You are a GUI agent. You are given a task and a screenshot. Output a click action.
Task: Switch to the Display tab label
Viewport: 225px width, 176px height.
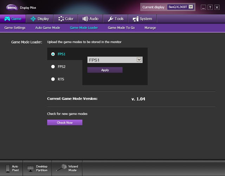point(43,19)
